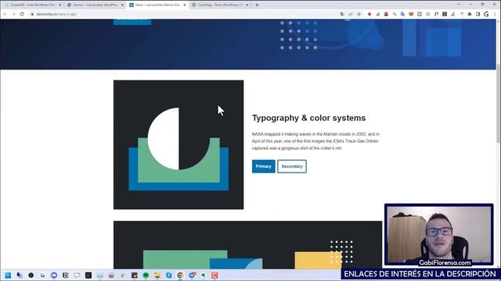Go forward in browser history
Image resolution: width=501 pixels, height=281 pixels.
coord(13,14)
